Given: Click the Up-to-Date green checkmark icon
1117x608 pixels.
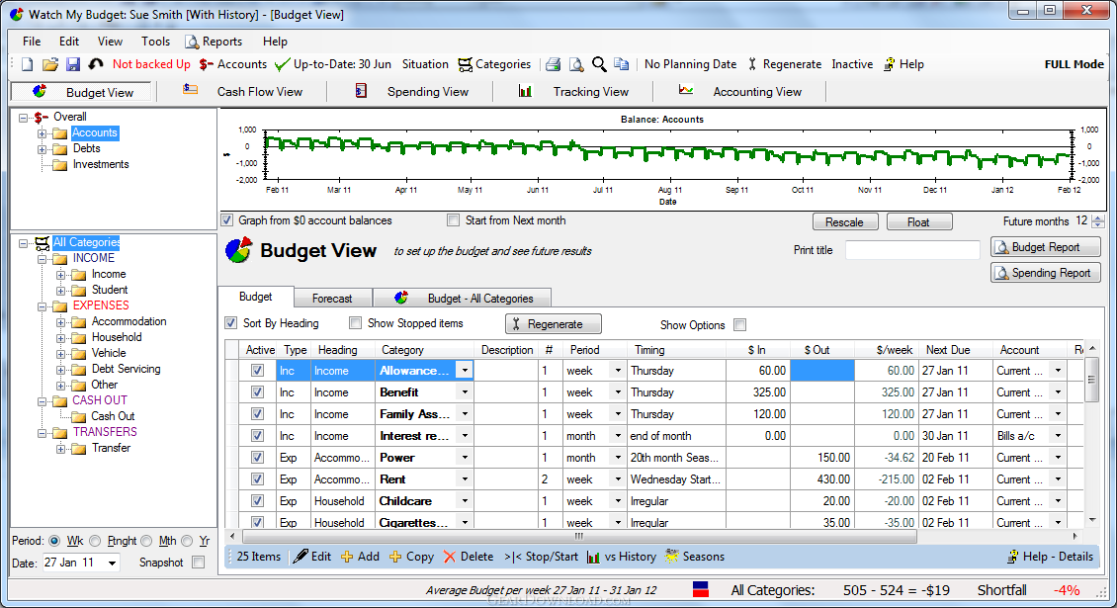Looking at the screenshot, I should point(282,65).
